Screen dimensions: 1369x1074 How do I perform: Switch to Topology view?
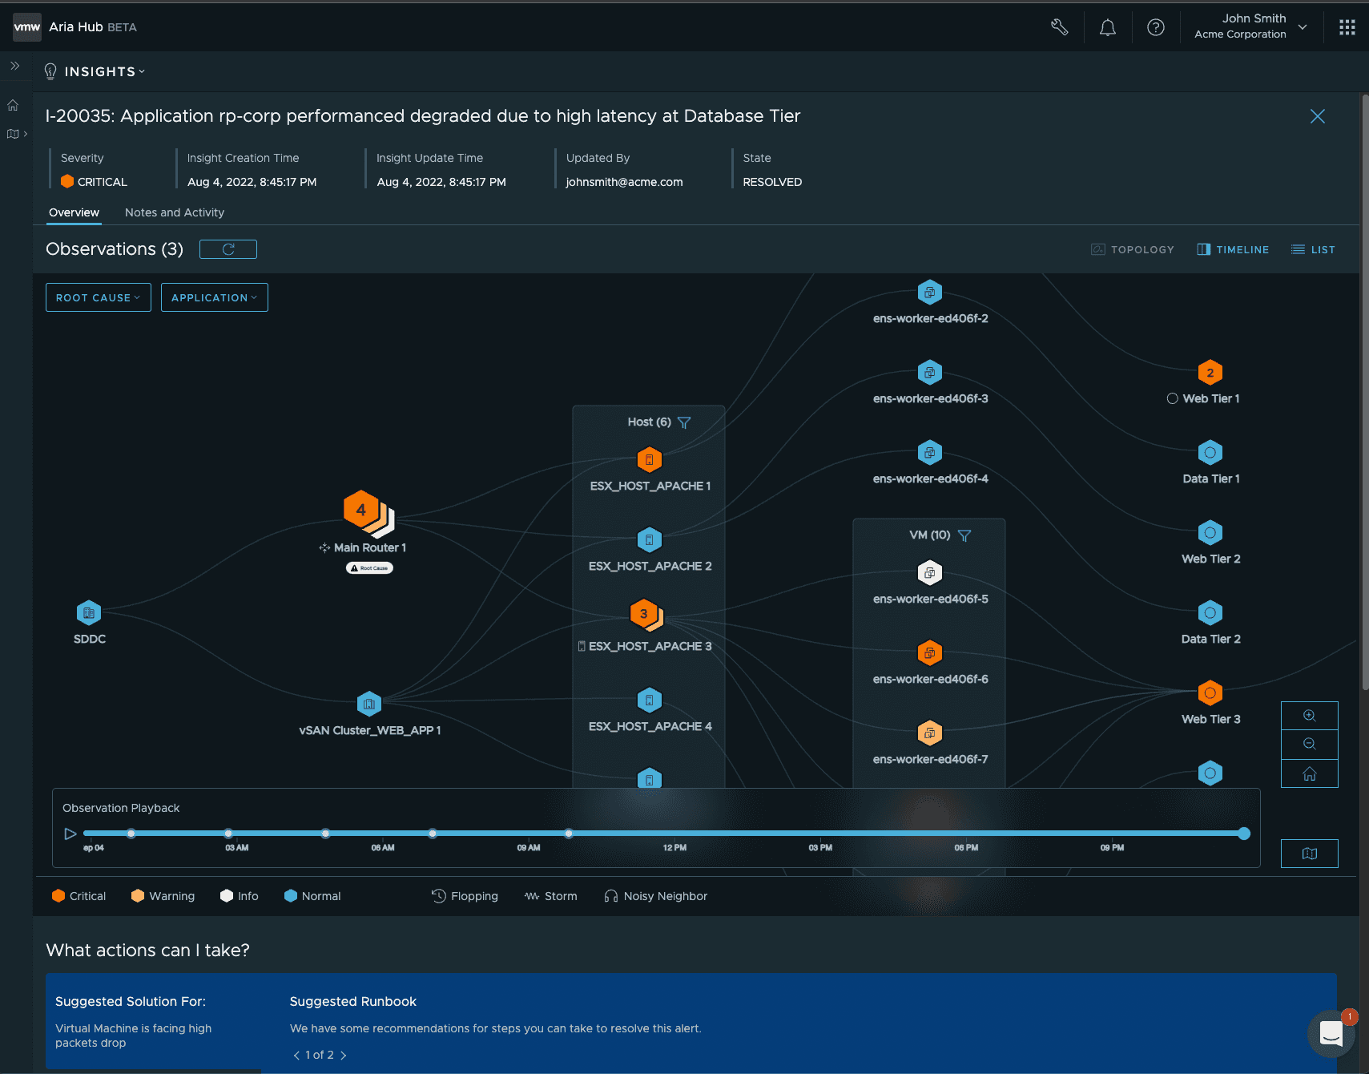[x=1133, y=250]
